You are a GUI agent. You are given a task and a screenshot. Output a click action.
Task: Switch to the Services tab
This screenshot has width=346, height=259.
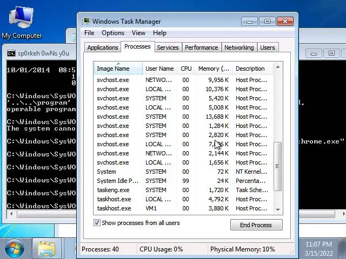pyautogui.click(x=168, y=47)
